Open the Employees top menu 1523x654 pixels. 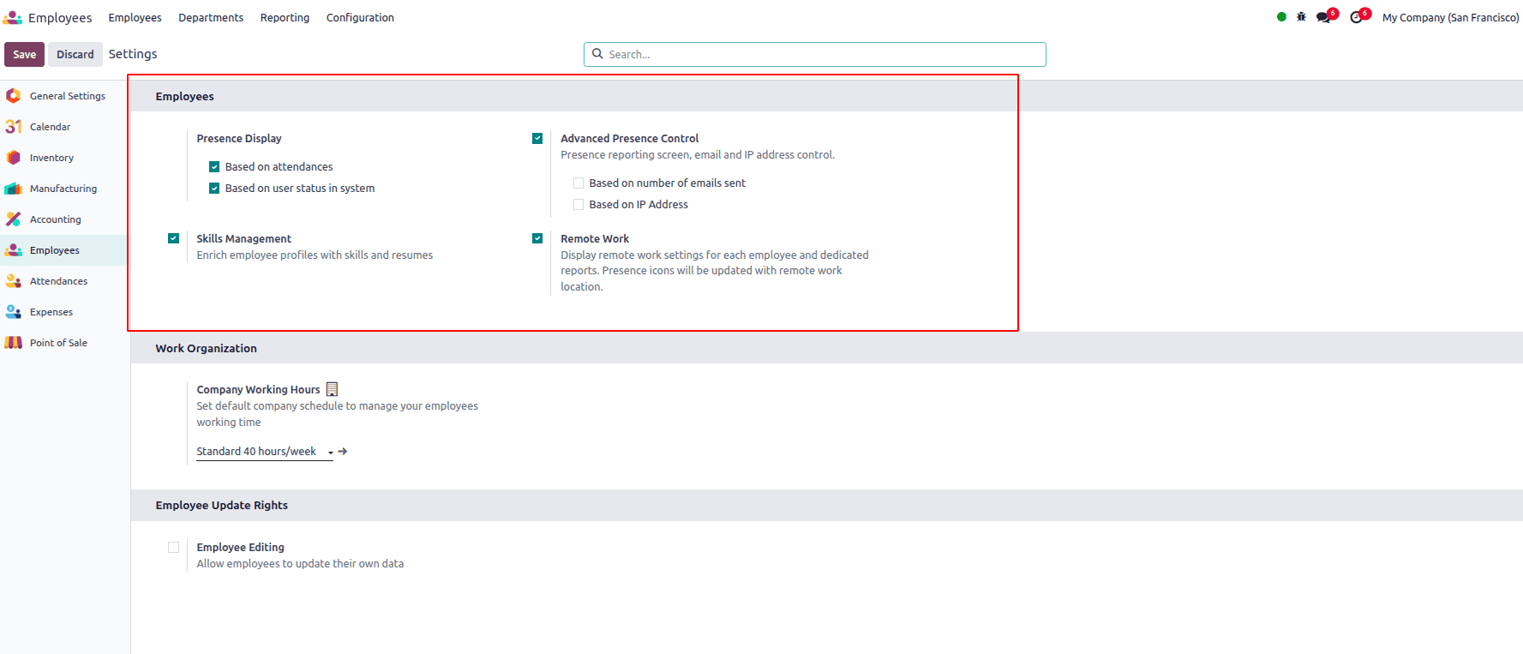coord(135,17)
